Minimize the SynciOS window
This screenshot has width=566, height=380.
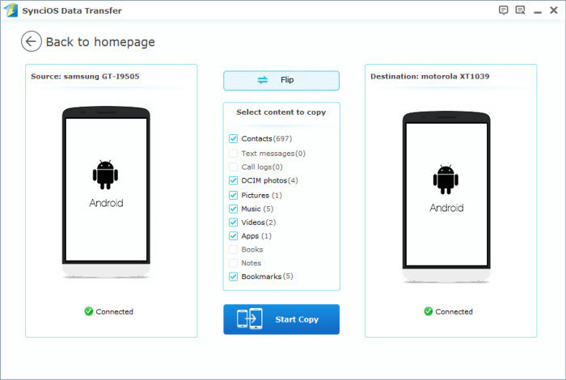click(538, 11)
